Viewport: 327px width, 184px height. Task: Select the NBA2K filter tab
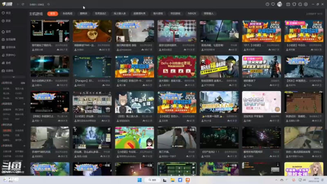(192, 13)
